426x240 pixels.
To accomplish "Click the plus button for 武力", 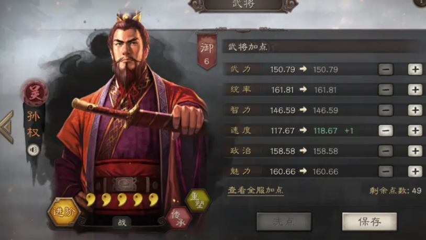I will coord(415,69).
